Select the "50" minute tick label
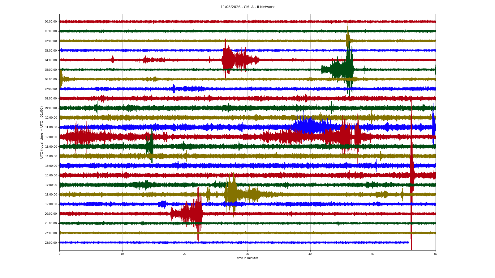This screenshot has height=278, width=495. pos(373,254)
